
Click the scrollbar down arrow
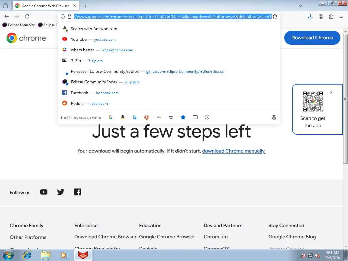click(x=345, y=246)
